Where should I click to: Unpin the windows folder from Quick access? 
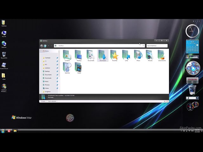pyautogui.click(x=57, y=68)
